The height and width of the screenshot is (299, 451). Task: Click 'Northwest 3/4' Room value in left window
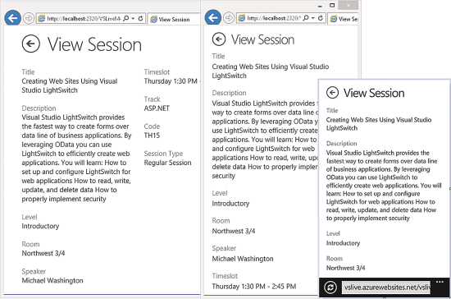[43, 253]
